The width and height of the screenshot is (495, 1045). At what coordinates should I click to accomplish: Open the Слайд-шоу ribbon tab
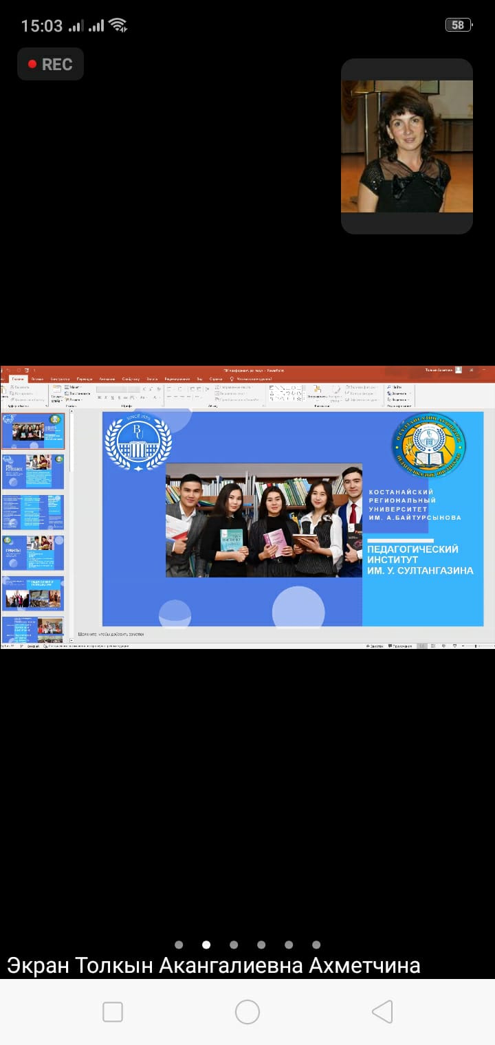(x=131, y=379)
